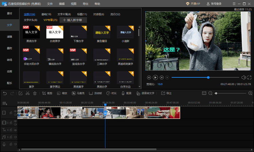Open the 导出 menu in menu bar
This screenshot has width=254, height=152.
click(85, 4)
